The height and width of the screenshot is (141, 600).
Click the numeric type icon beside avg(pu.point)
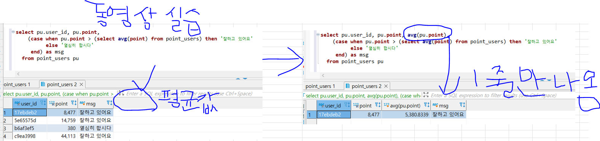(x=386, y=105)
